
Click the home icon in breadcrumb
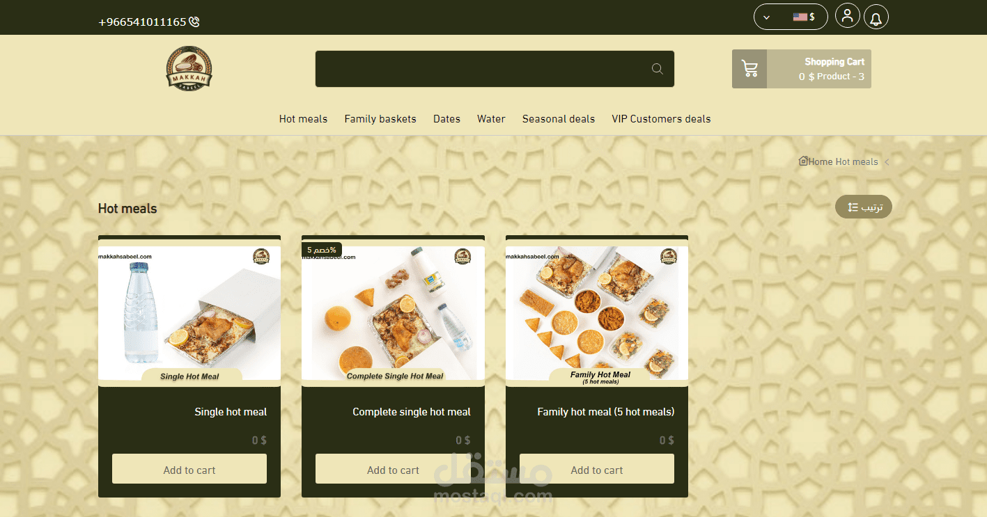click(803, 161)
